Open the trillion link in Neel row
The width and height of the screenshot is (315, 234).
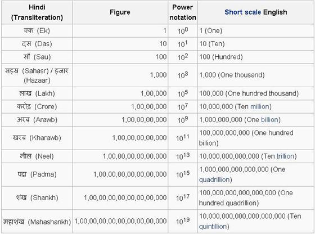pos(285,156)
